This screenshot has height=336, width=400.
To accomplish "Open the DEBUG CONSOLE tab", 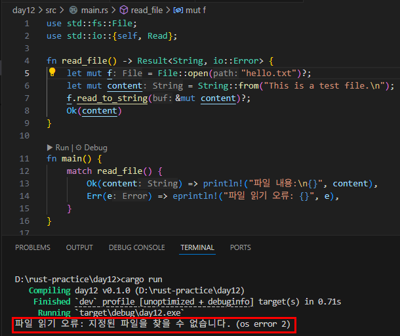I will click(137, 247).
